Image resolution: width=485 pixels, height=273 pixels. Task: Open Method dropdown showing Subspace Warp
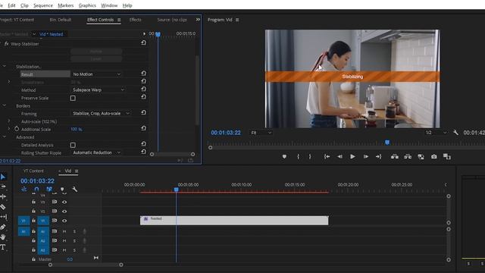coord(98,89)
